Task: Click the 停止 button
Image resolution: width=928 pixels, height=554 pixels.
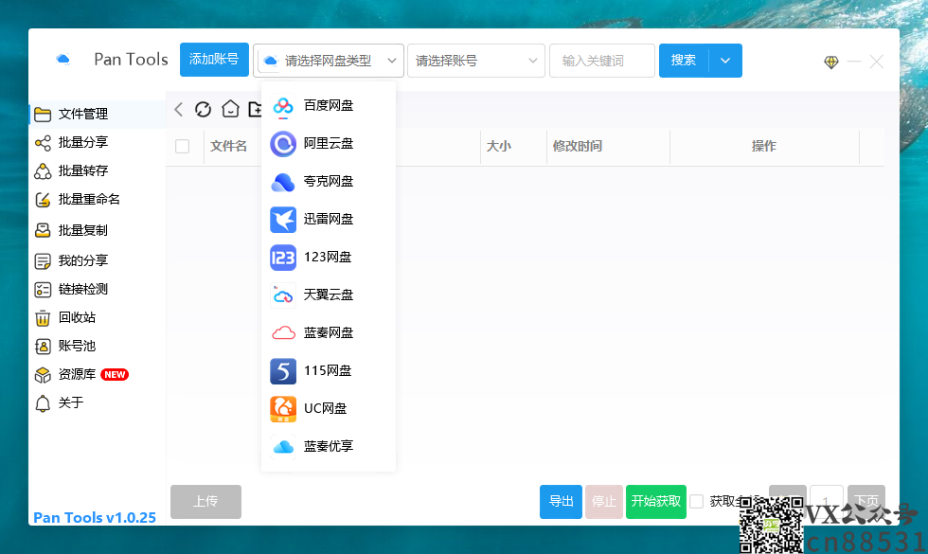Action: 604,501
